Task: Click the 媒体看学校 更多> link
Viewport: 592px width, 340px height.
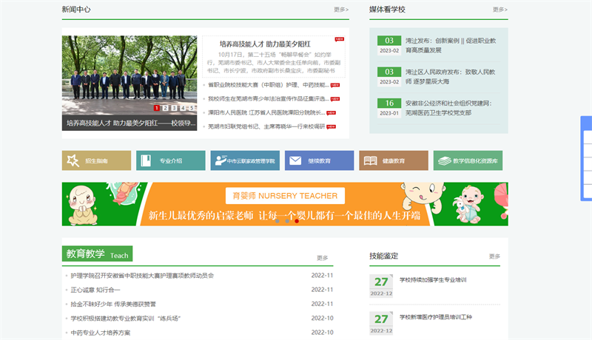Action: (500, 10)
